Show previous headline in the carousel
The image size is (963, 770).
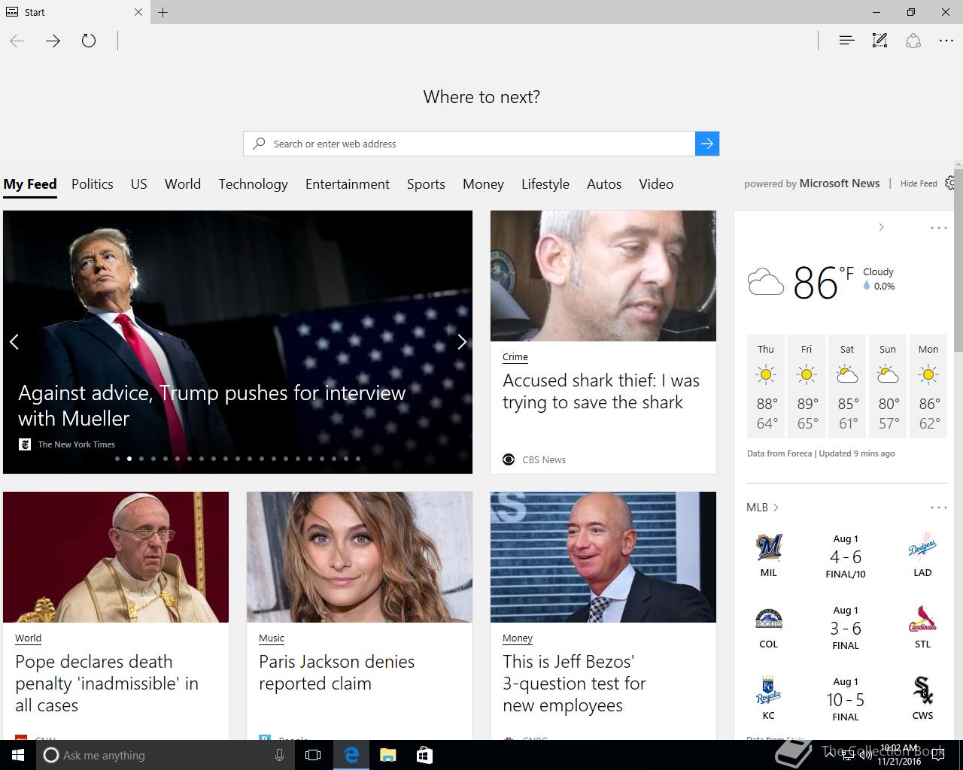[14, 341]
